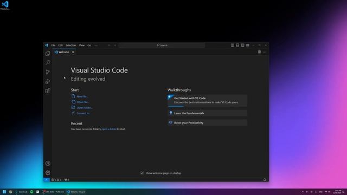
Task: Open the Go menu
Action: click(x=89, y=45)
